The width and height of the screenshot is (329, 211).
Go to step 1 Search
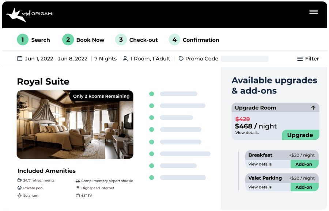(34, 40)
